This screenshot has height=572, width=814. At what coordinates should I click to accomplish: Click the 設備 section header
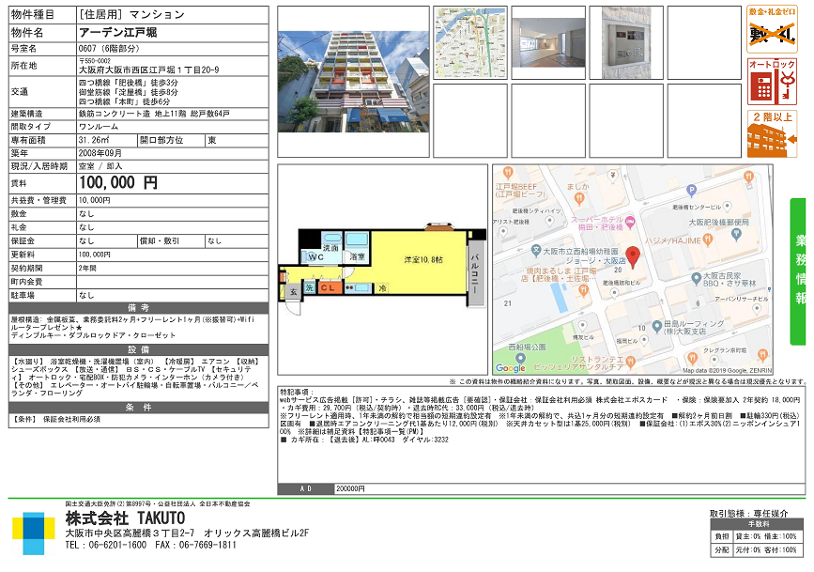pos(139,348)
